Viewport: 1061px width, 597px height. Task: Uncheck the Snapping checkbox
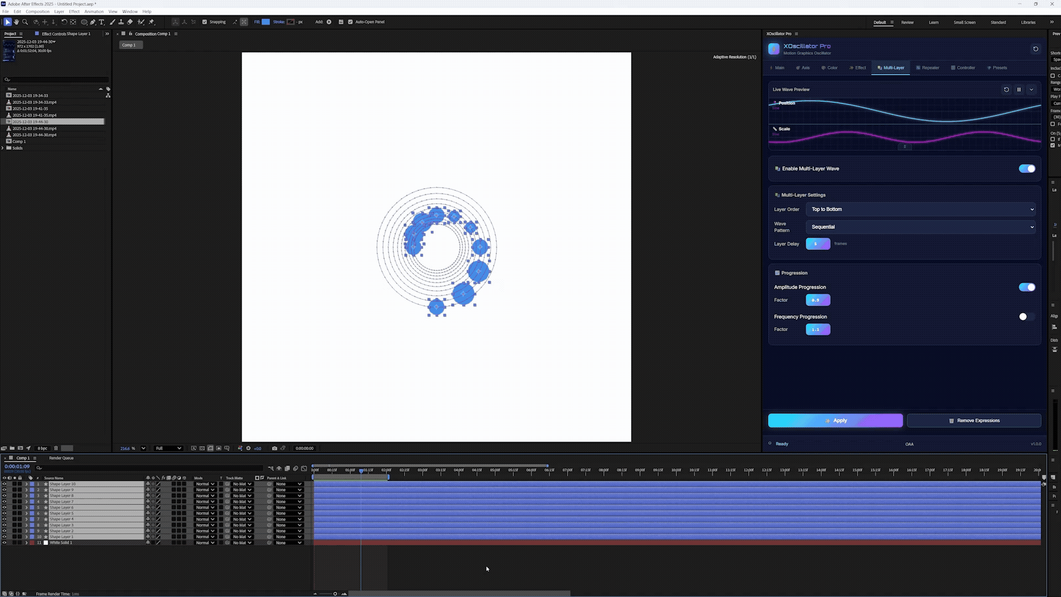point(204,22)
